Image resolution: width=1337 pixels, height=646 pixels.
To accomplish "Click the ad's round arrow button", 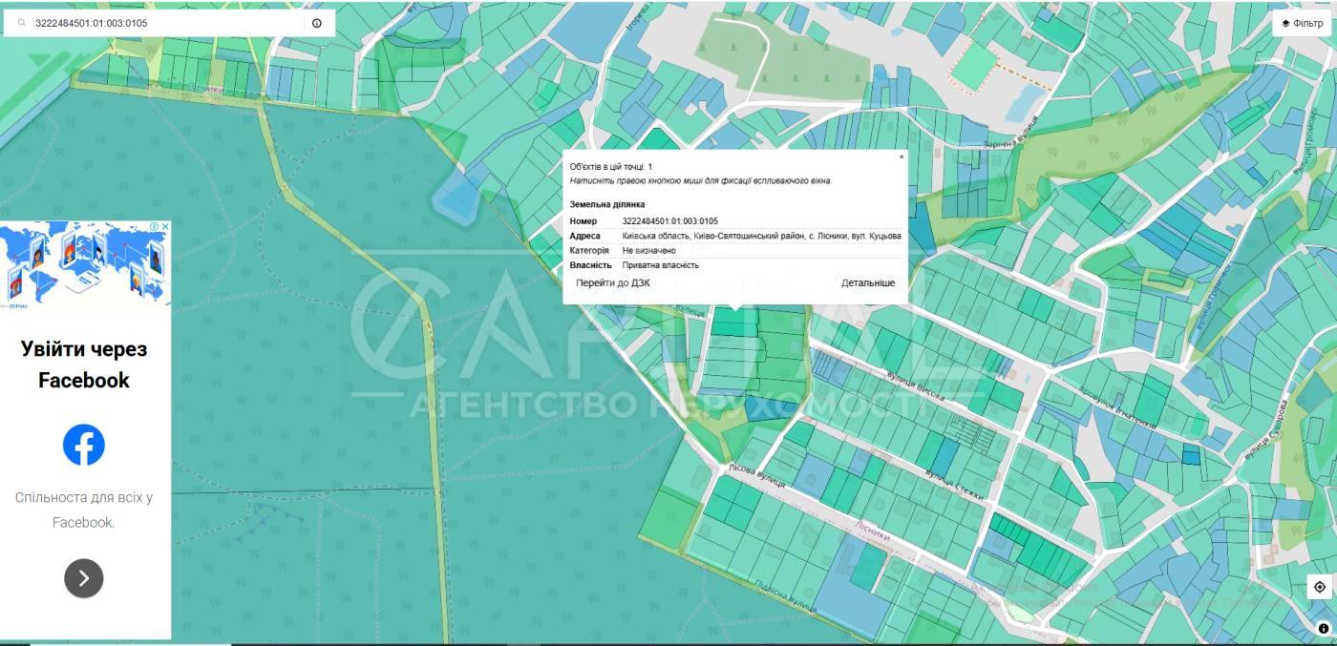I will coord(84,578).
